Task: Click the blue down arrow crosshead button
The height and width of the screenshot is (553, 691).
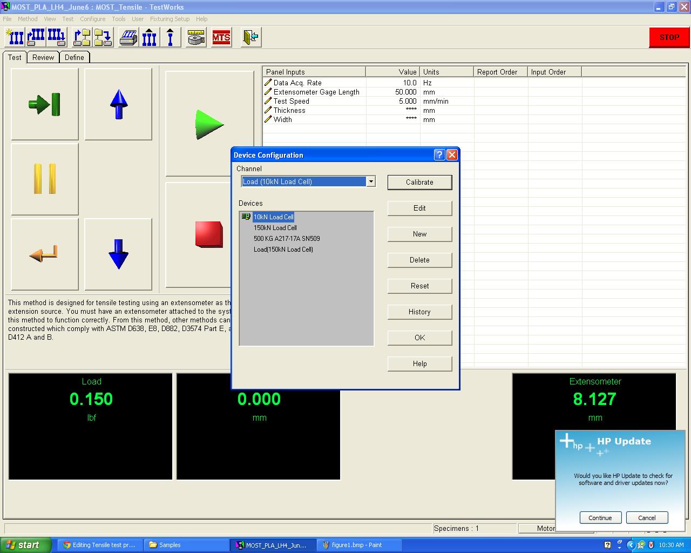Action: tap(118, 254)
